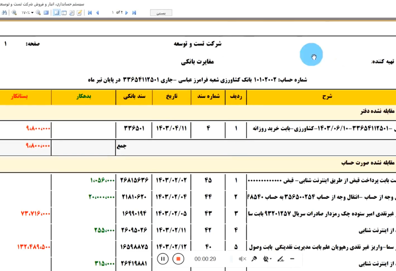Stop the screen recording

pos(178,259)
